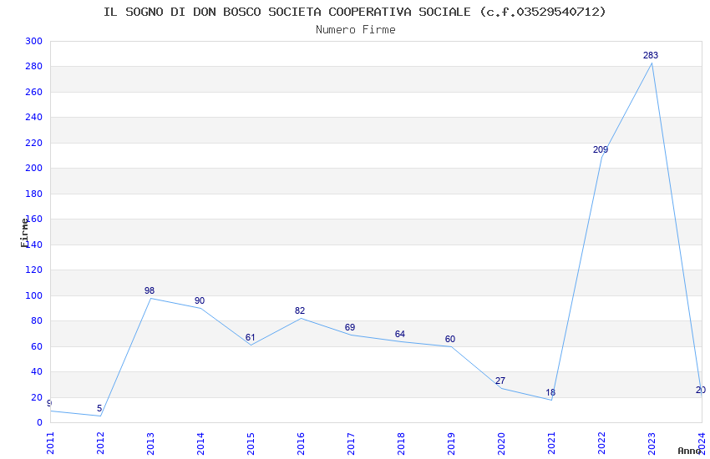Image resolution: width=710 pixels, height=459 pixels.
Task: Select y-axis tick label 200
Action: (x=34, y=169)
